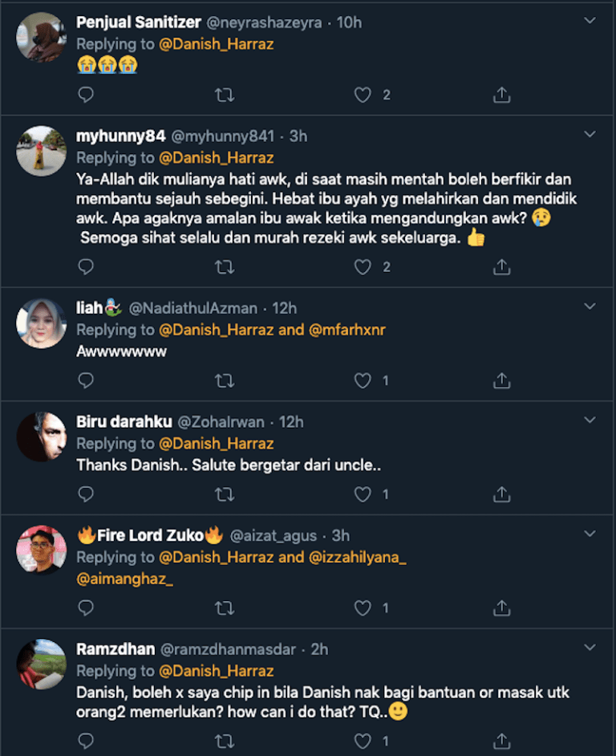This screenshot has height=756, width=616.
Task: Open the share options for myhunny84's reply
Action: coord(501,266)
